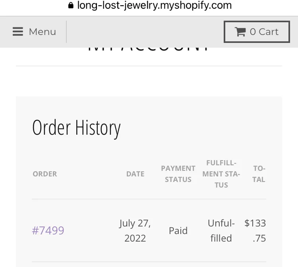The image size is (298, 267).
Task: Click the horizontal rule above Order History panel
Action: (x=149, y=66)
